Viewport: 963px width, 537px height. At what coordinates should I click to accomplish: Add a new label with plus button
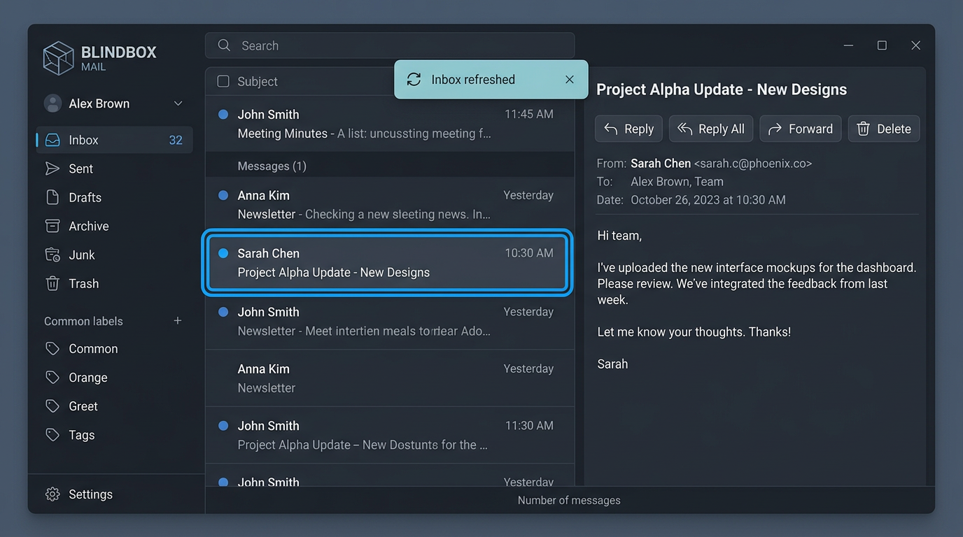tap(178, 321)
